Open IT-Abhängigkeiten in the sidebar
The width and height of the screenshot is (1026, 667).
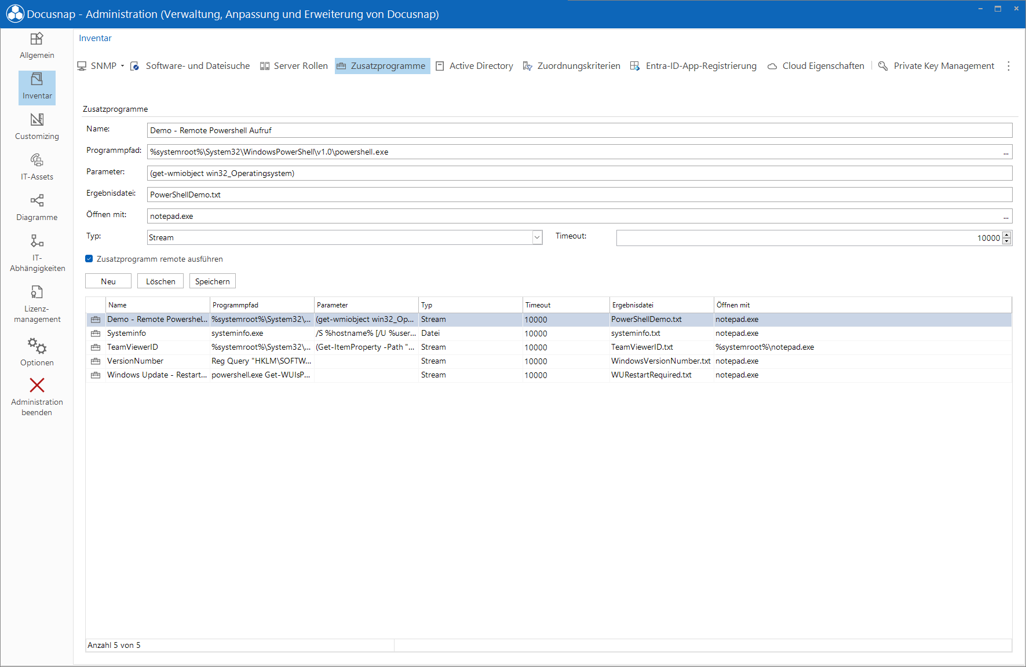click(x=36, y=254)
